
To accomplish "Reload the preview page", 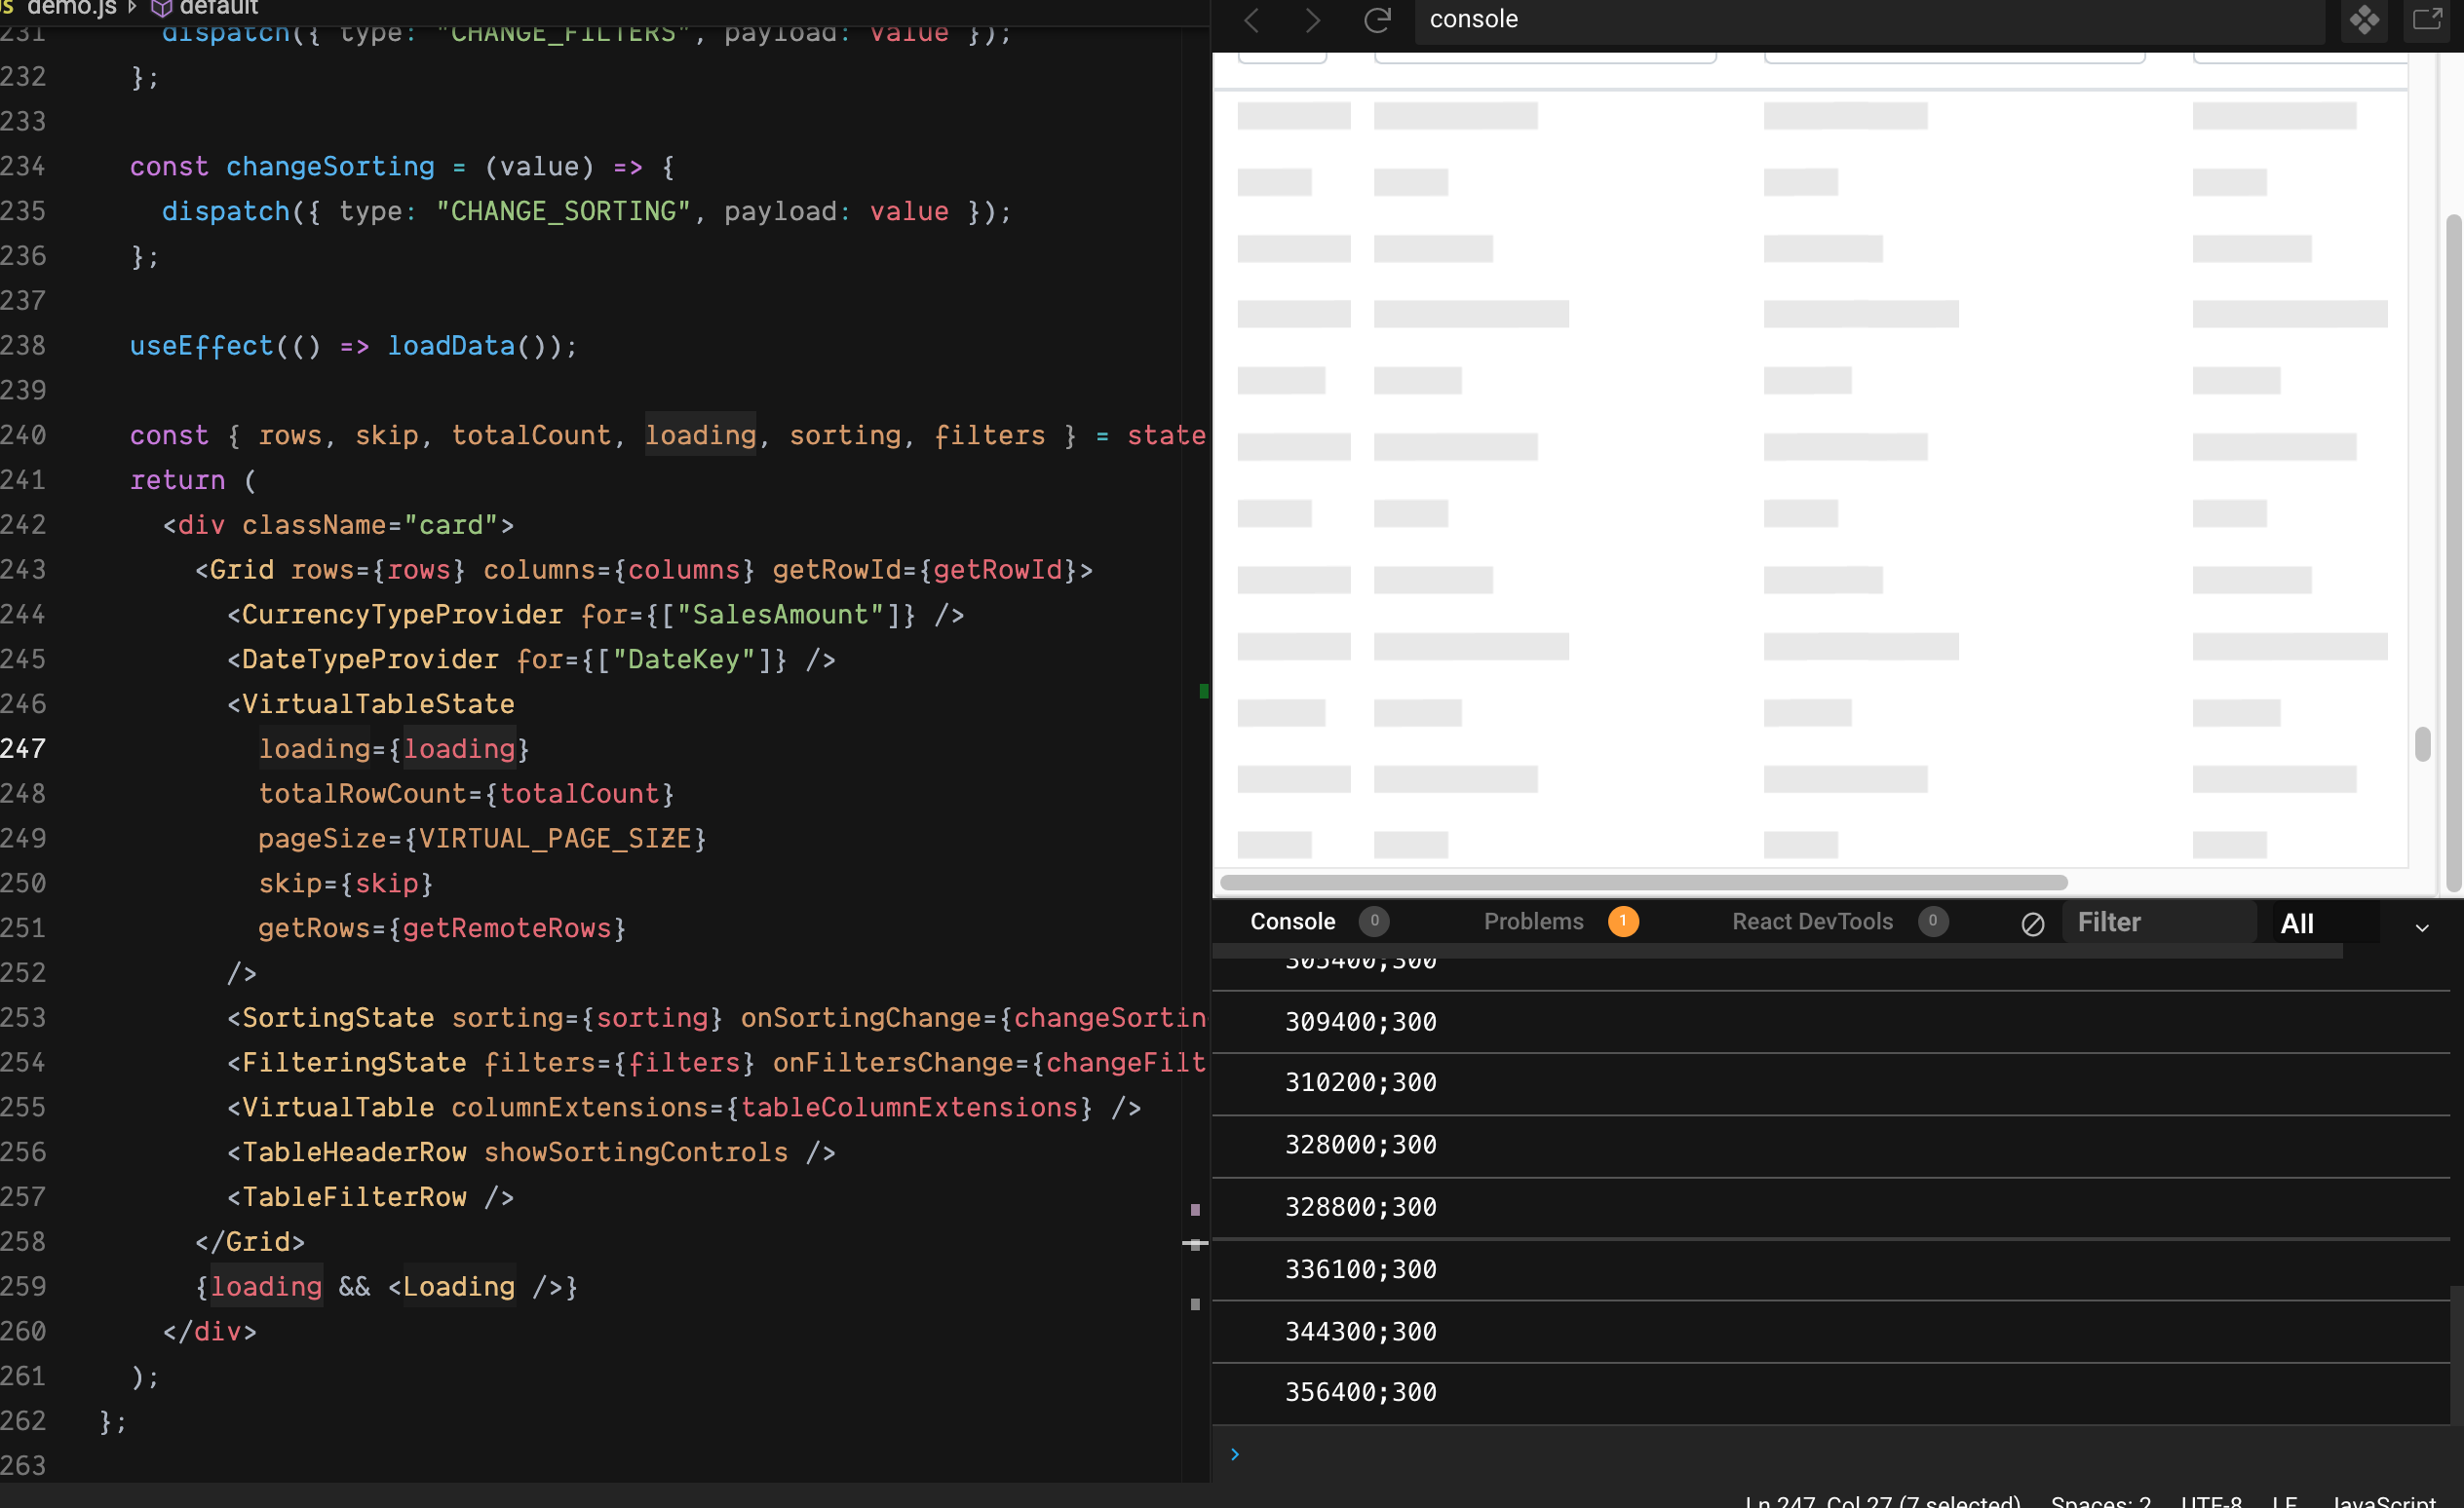I will [x=1379, y=20].
